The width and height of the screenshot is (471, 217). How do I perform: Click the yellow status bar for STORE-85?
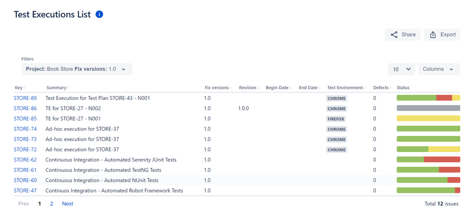(429, 119)
